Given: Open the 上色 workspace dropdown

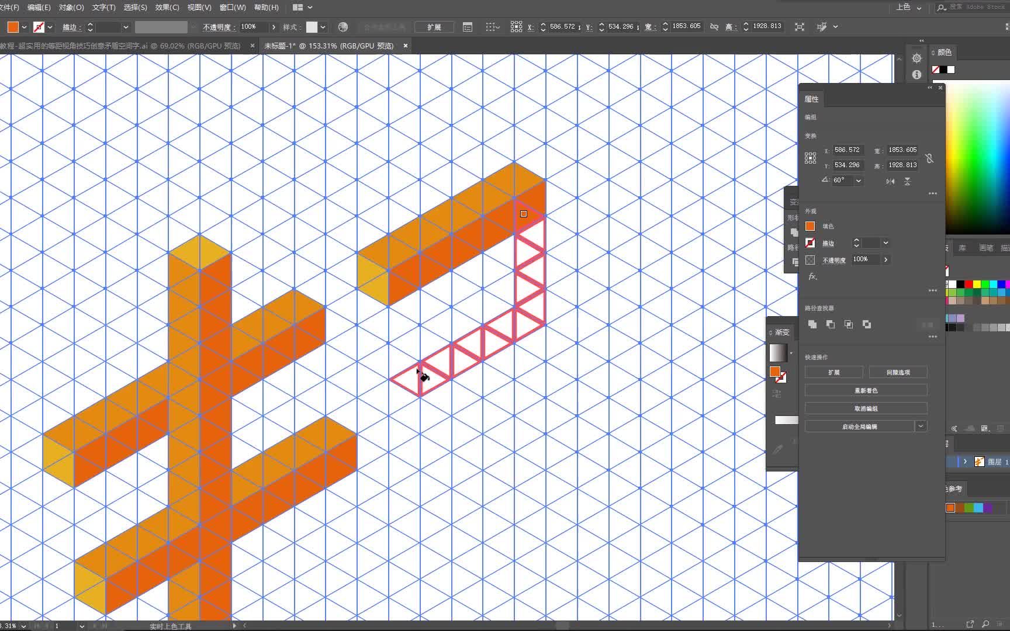Looking at the screenshot, I should coord(909,8).
